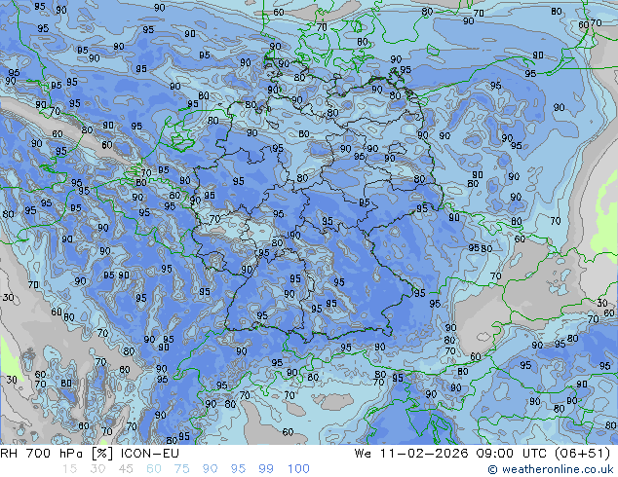Click the legend value 45
The image size is (618, 477).
[x=126, y=469]
